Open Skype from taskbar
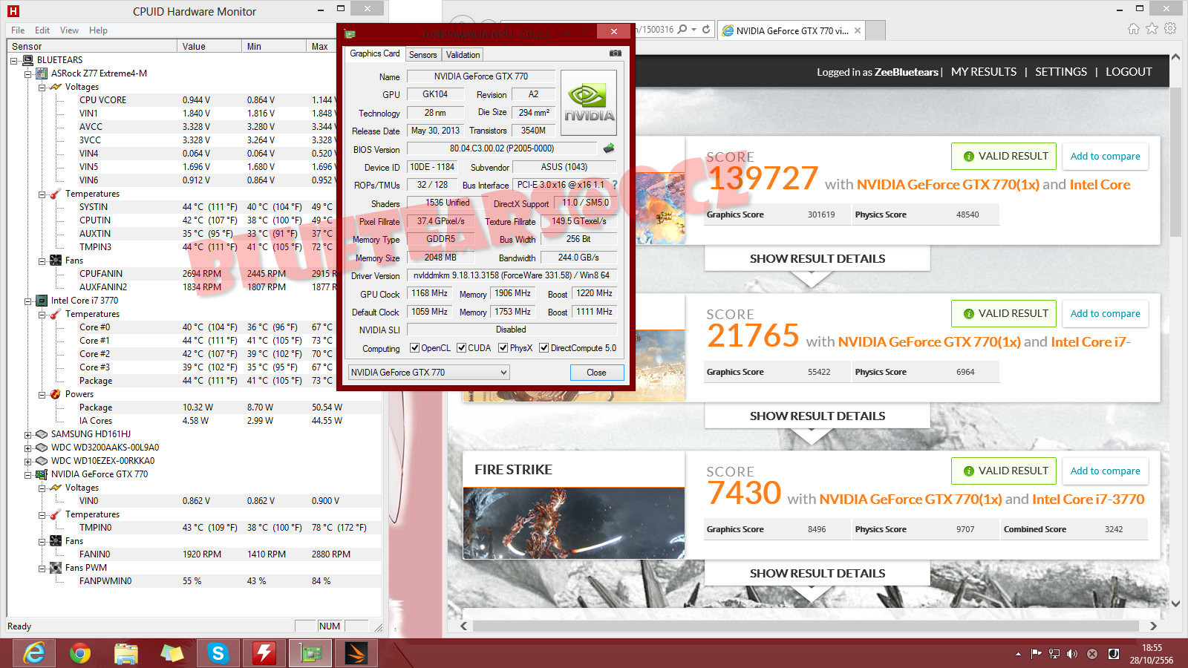The width and height of the screenshot is (1188, 668). [x=218, y=653]
